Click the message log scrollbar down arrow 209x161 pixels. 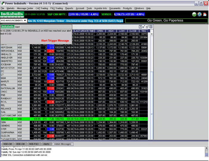(x=206, y=155)
